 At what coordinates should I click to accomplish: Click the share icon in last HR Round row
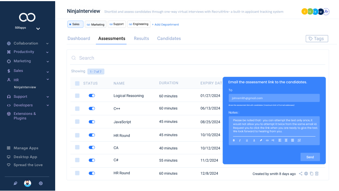point(301,173)
